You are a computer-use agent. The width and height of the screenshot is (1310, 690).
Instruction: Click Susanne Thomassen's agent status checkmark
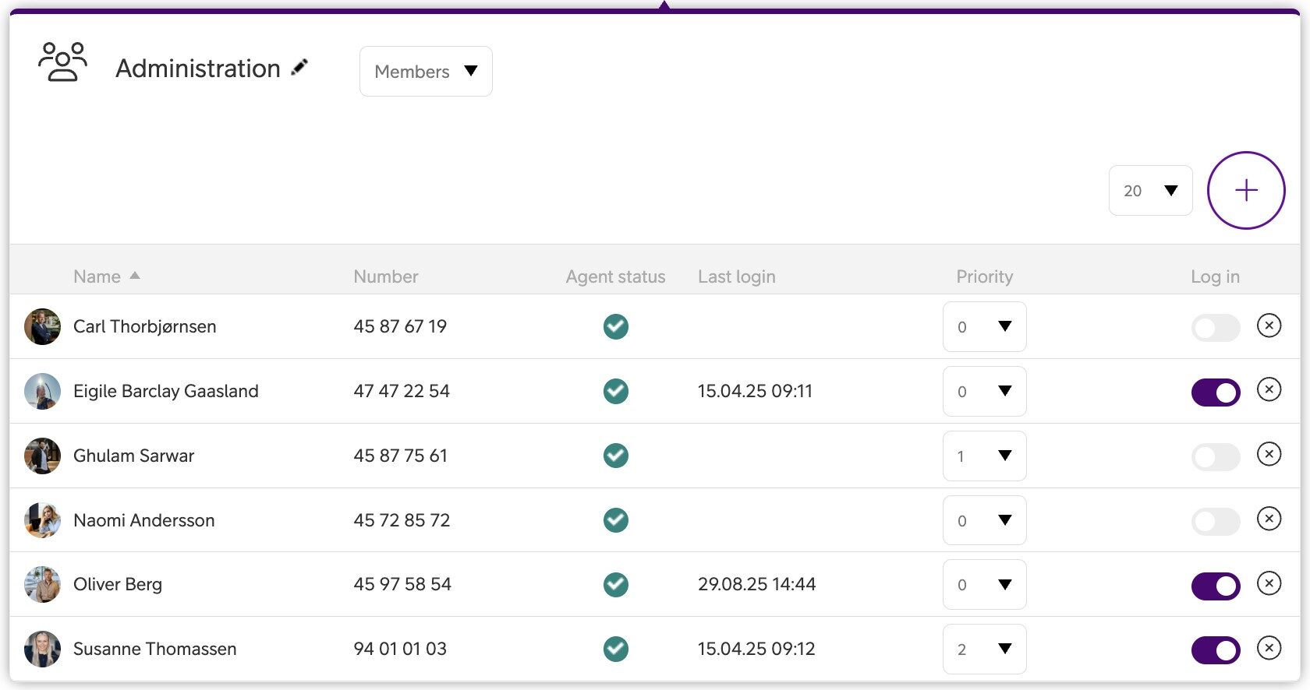click(x=615, y=649)
